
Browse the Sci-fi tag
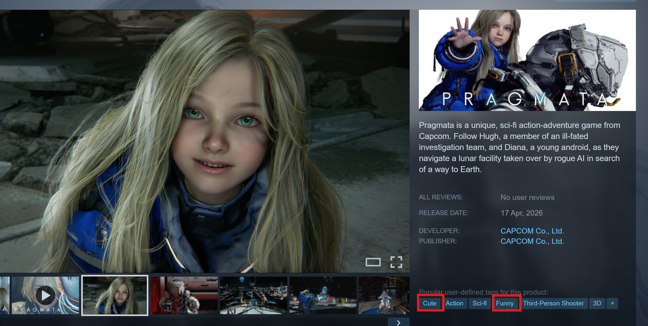[480, 303]
